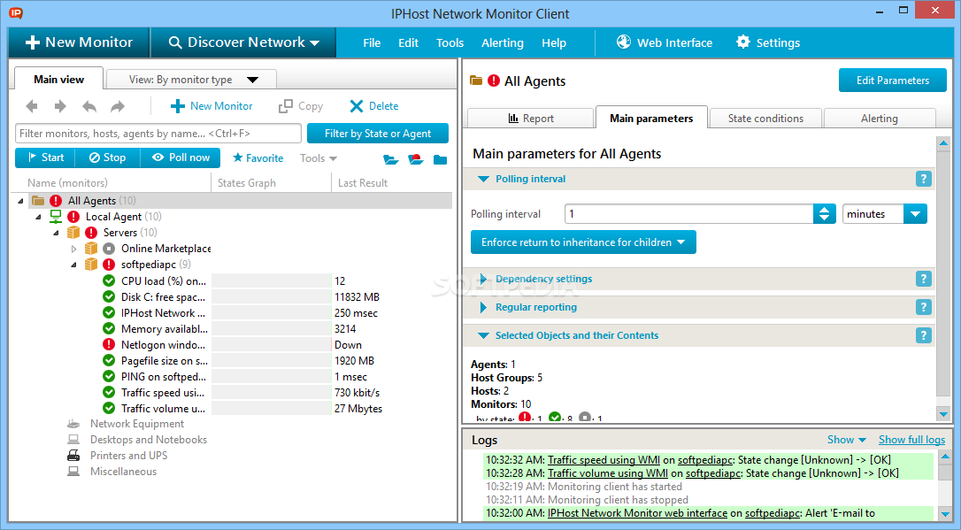Open the Show full logs link
961x530 pixels.
pos(911,440)
